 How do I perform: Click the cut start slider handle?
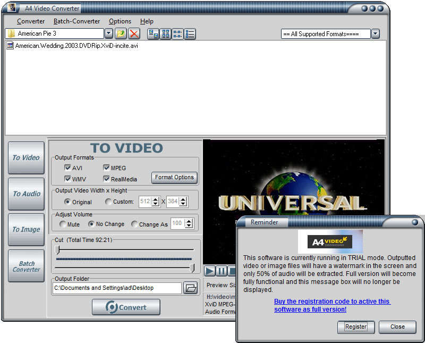tap(57, 250)
